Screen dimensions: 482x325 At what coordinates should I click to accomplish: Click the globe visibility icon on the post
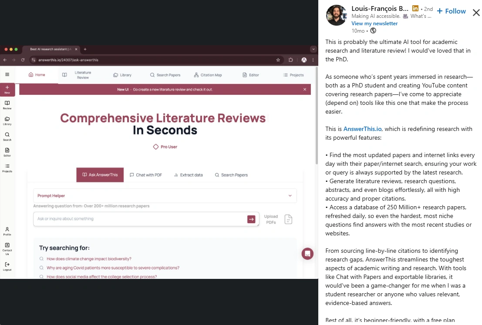[373, 30]
